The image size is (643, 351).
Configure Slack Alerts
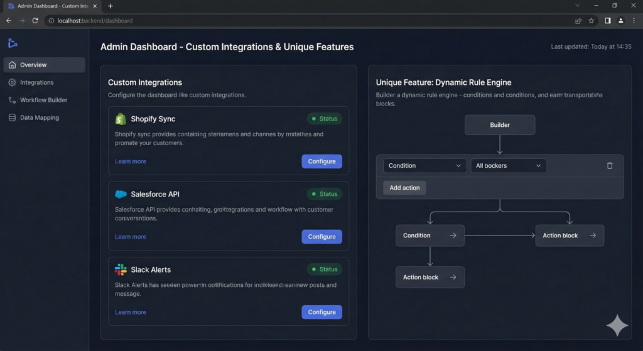coord(322,312)
